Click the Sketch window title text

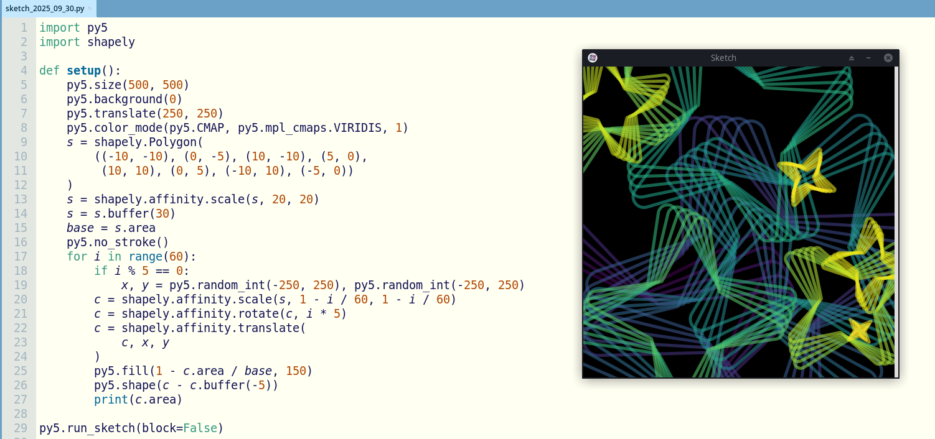pyautogui.click(x=723, y=58)
